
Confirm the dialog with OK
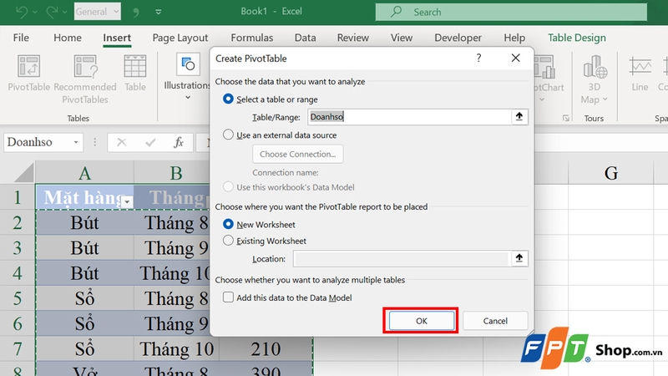422,321
